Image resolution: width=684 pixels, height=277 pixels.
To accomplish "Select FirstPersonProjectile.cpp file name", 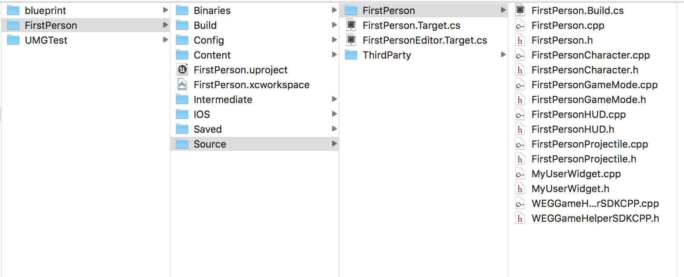I will 590,144.
